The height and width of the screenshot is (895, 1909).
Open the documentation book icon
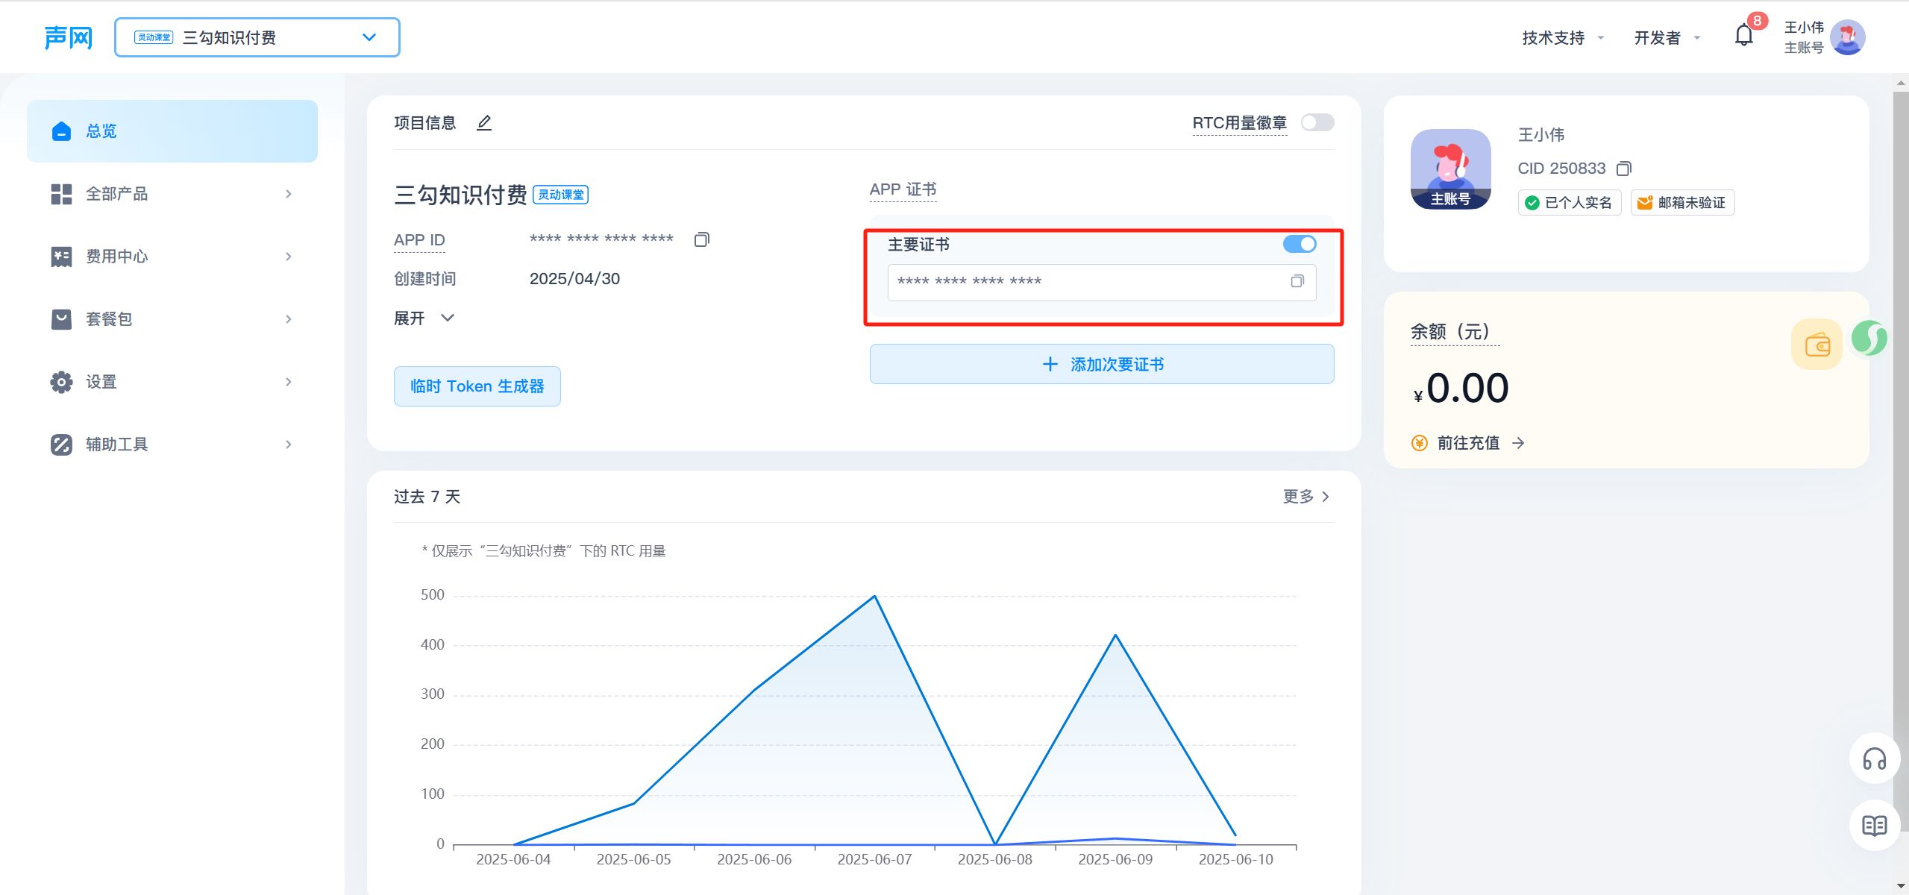(x=1873, y=825)
